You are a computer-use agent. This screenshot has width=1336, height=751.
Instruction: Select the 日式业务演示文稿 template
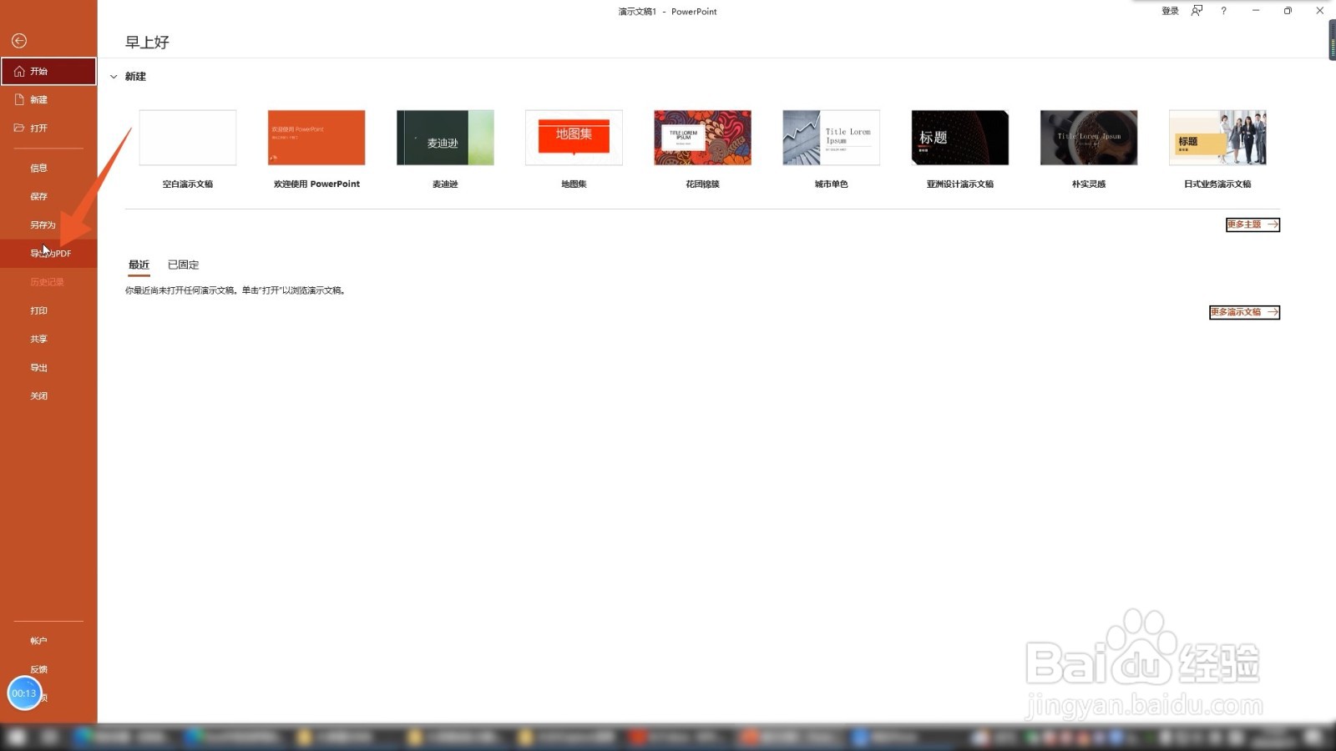click(x=1217, y=138)
